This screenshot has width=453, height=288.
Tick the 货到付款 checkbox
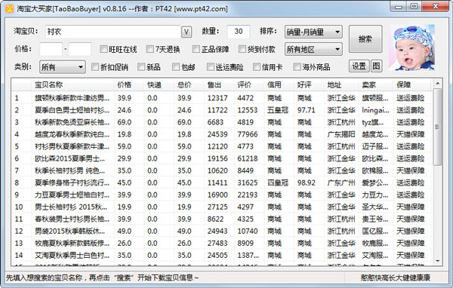click(242, 49)
